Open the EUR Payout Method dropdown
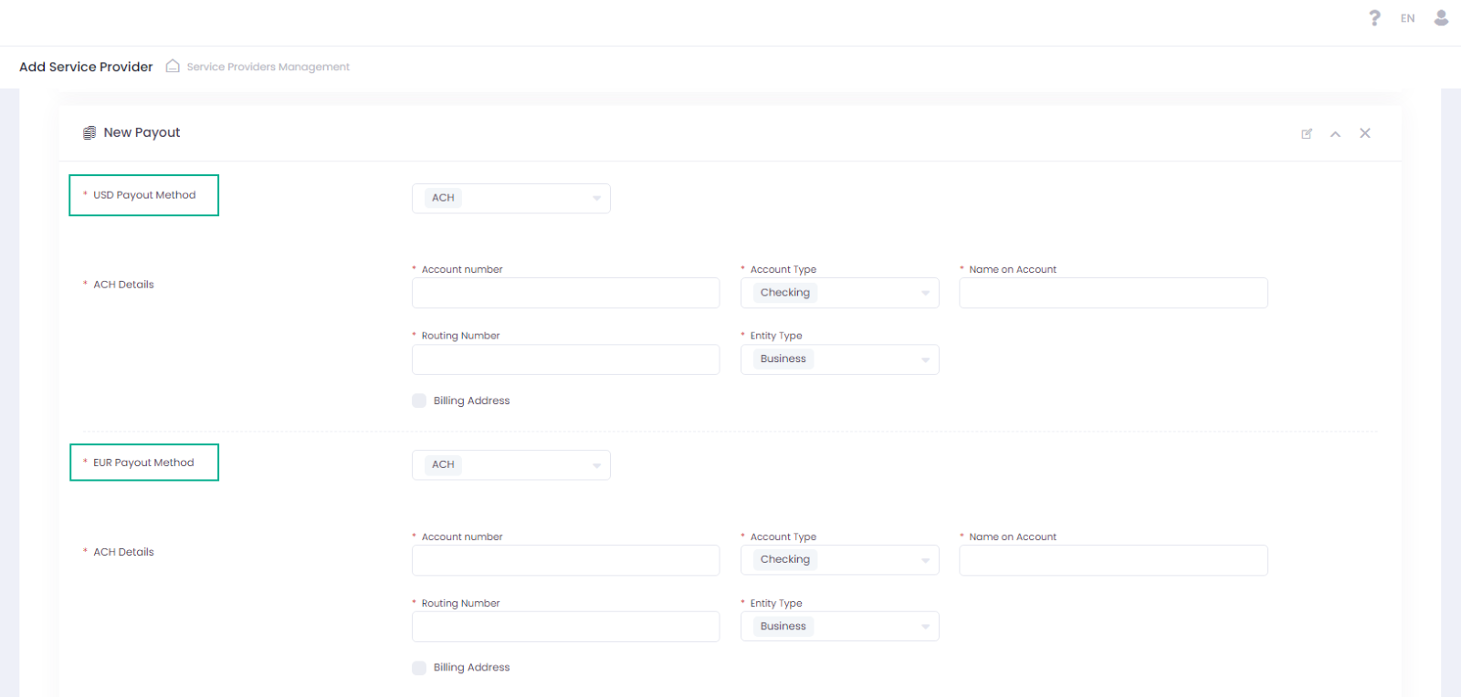1461x697 pixels. pos(510,465)
